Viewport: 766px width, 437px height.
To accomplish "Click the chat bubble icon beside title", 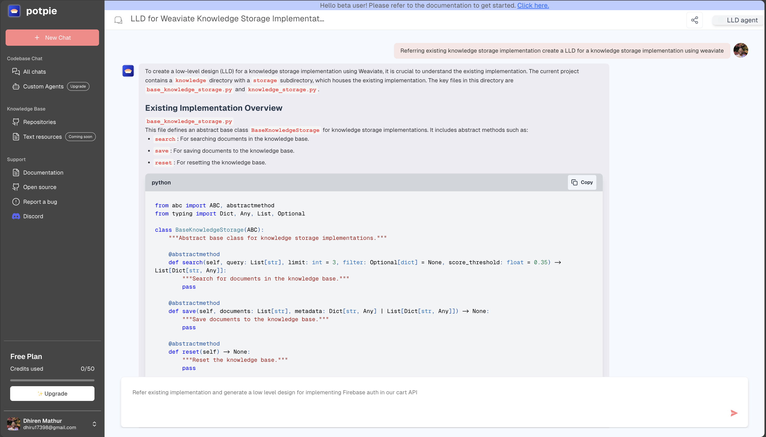I will coord(118,20).
